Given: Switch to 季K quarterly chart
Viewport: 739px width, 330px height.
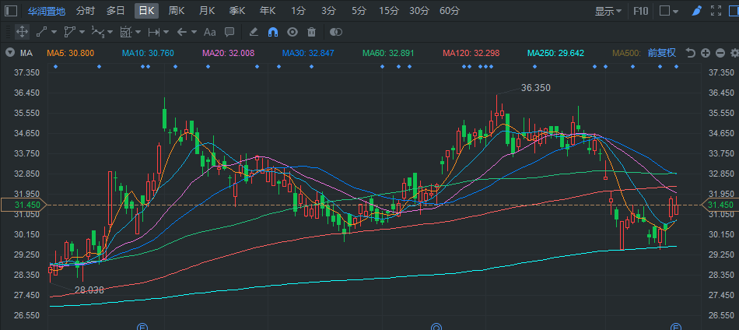Looking at the screenshot, I should click(x=237, y=11).
